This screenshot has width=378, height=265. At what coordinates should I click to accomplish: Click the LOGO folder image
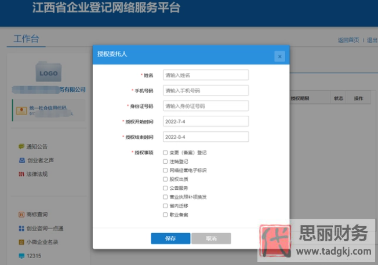coord(49,72)
